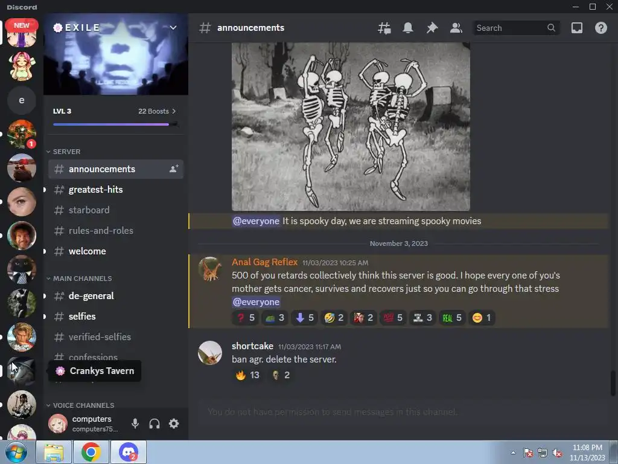The image size is (618, 464).
Task: Click the giraffe avatar of the 10:25 AM message
Action: coord(209,269)
